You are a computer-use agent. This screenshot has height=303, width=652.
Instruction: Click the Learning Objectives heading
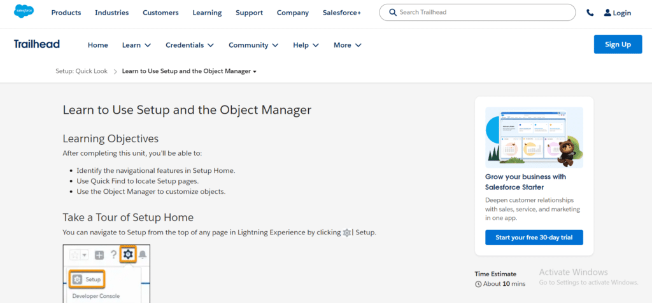pyautogui.click(x=111, y=138)
